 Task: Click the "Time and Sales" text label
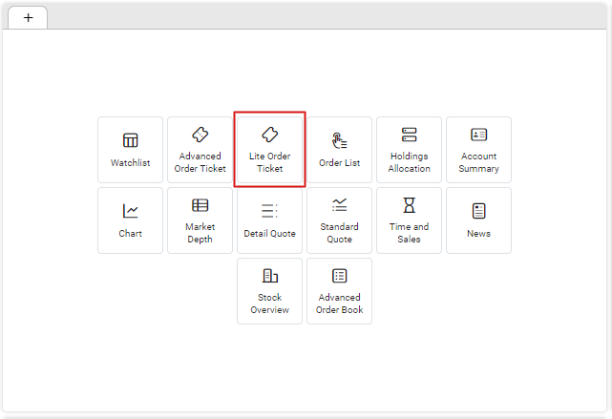[x=409, y=233]
